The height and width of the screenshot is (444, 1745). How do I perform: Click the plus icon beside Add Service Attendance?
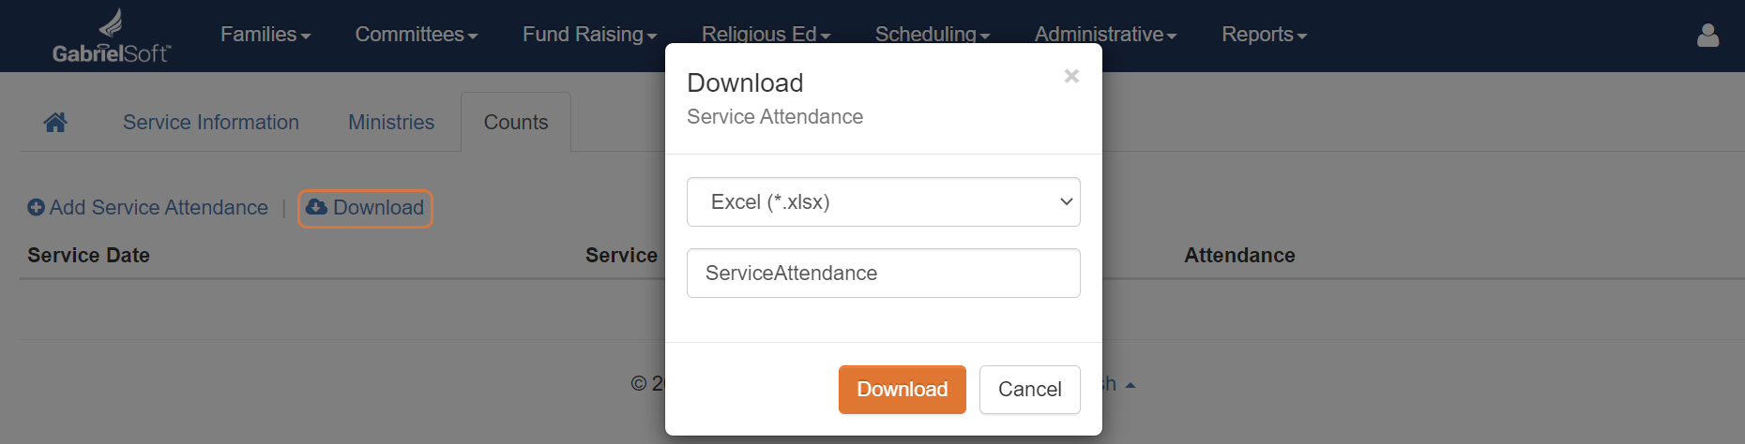click(36, 207)
